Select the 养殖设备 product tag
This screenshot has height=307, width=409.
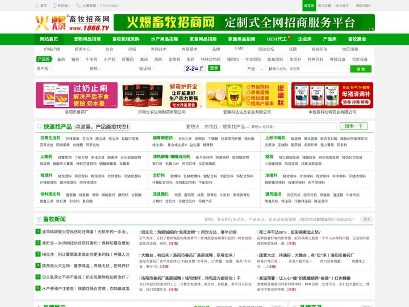[338, 60]
